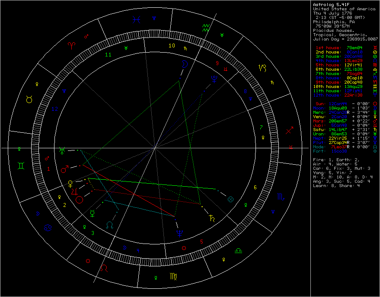This screenshot has width=380, height=297.
Task: Click the Taurus sign glyph on the wheel
Action: click(x=29, y=100)
